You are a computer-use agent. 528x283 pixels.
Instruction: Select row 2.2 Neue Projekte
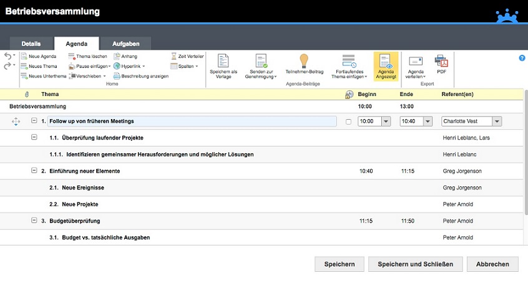262,204
